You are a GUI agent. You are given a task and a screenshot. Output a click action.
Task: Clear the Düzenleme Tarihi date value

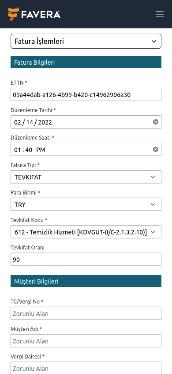pyautogui.click(x=155, y=122)
